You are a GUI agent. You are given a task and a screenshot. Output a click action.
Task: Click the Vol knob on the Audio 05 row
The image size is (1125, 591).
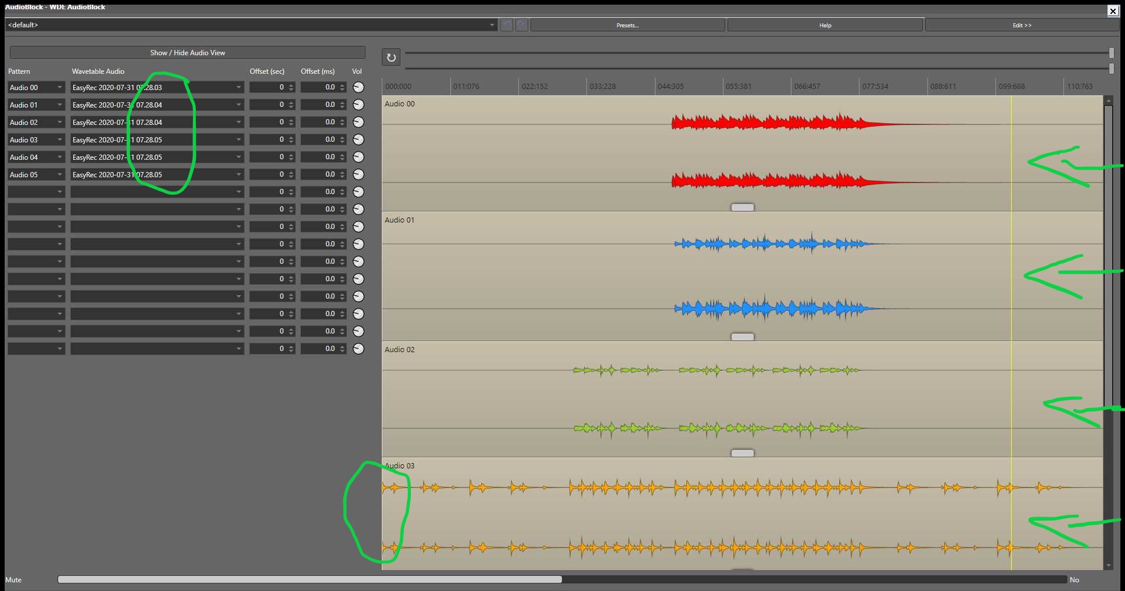358,174
